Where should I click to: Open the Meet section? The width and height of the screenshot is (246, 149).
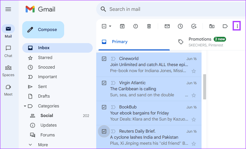point(8,91)
